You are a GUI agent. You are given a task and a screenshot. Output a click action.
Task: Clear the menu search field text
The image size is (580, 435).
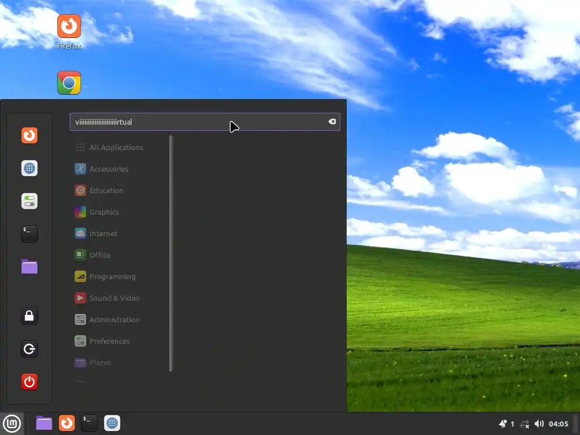(332, 122)
